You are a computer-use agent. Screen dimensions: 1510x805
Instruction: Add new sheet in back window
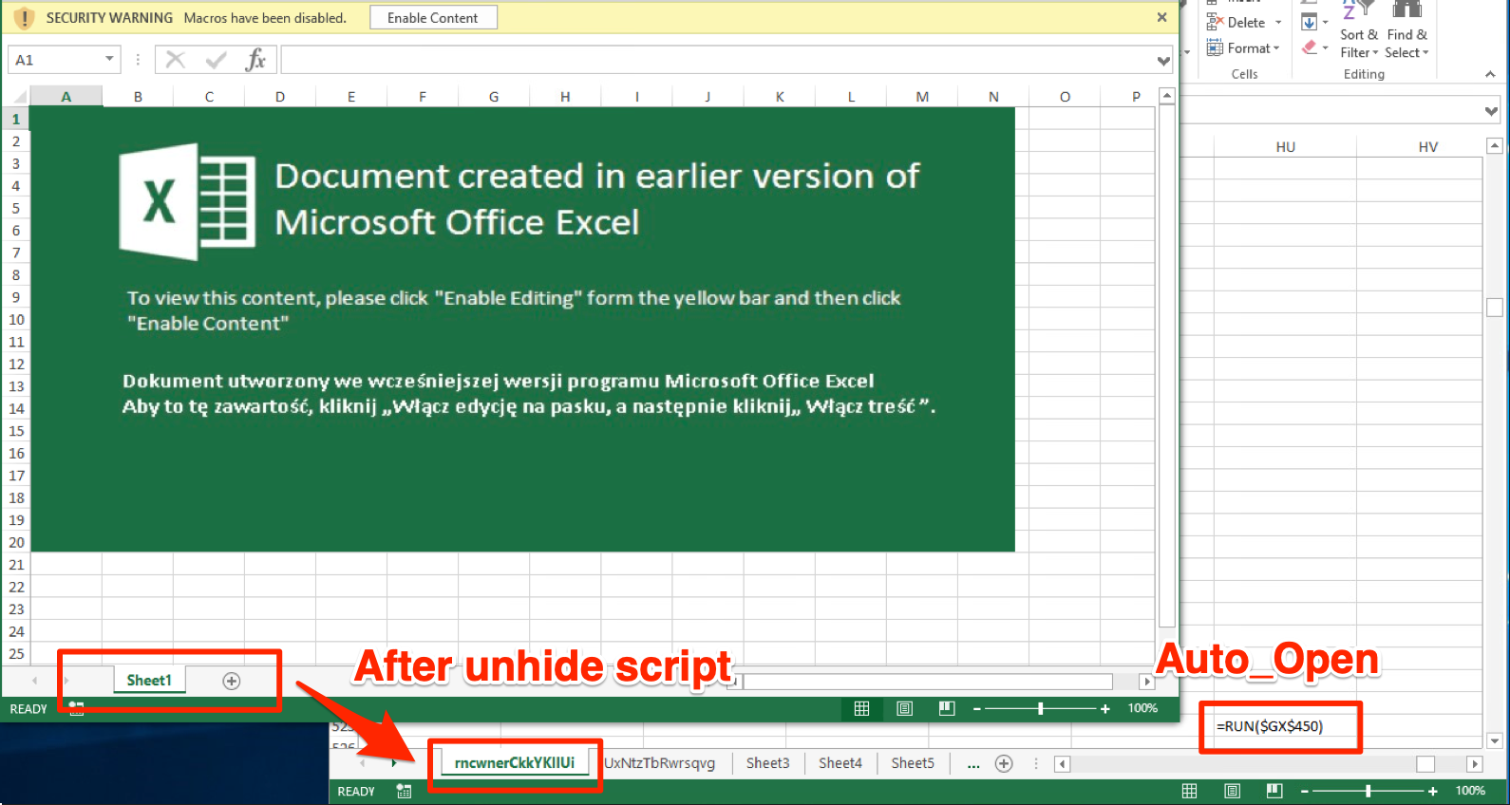pyautogui.click(x=1004, y=763)
